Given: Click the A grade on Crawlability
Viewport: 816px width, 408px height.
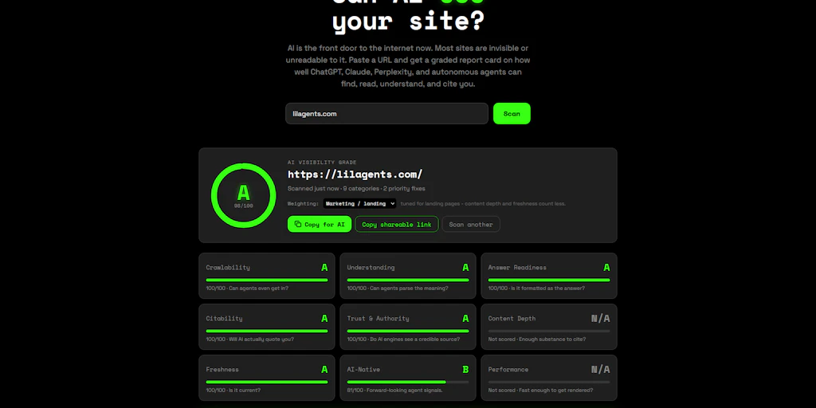Looking at the screenshot, I should pos(324,268).
